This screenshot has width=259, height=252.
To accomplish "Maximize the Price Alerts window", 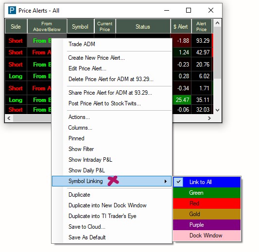I will 189,10.
